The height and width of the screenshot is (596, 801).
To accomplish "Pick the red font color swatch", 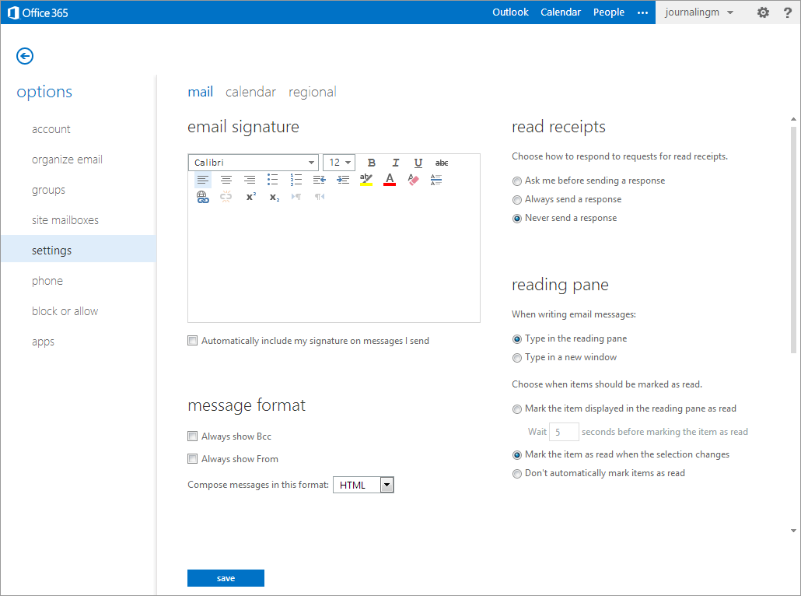I will coord(390,180).
